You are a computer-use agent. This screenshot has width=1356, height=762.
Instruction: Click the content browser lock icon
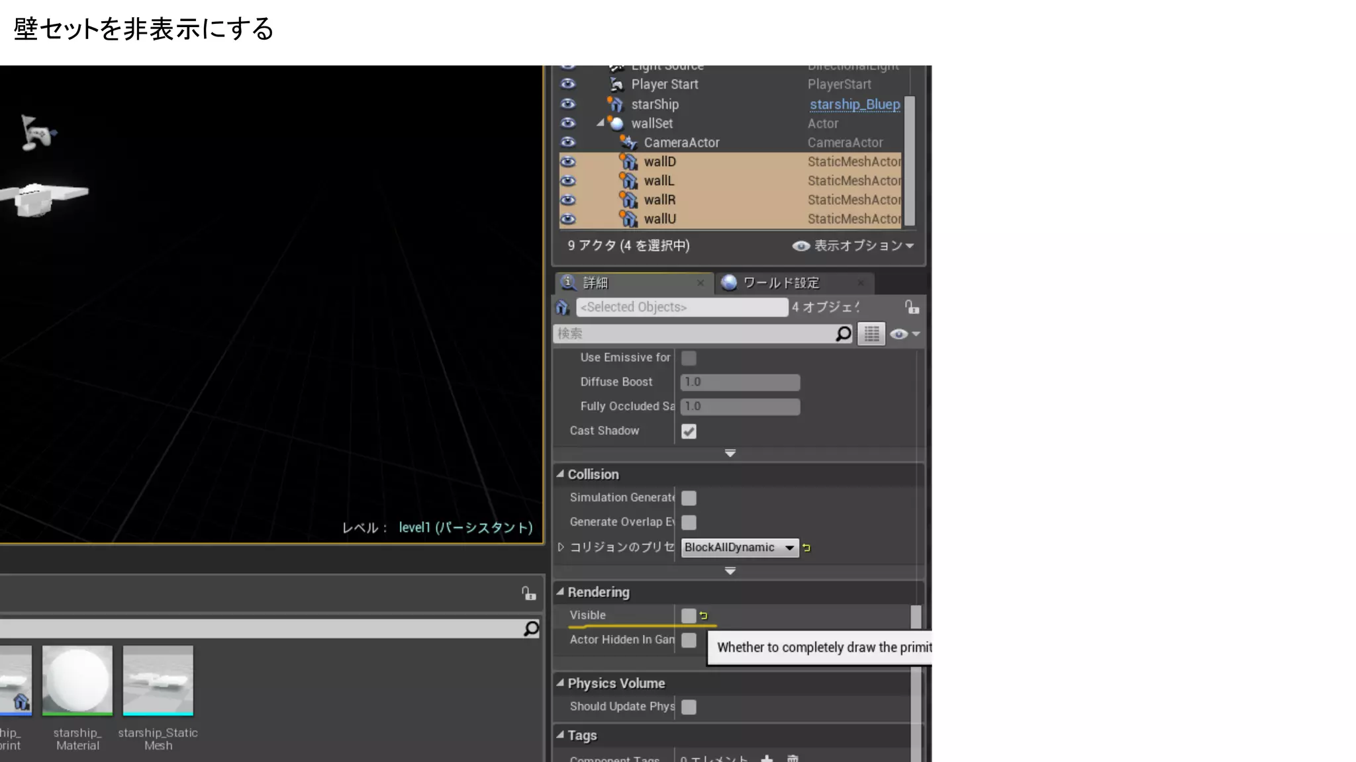[x=528, y=593]
